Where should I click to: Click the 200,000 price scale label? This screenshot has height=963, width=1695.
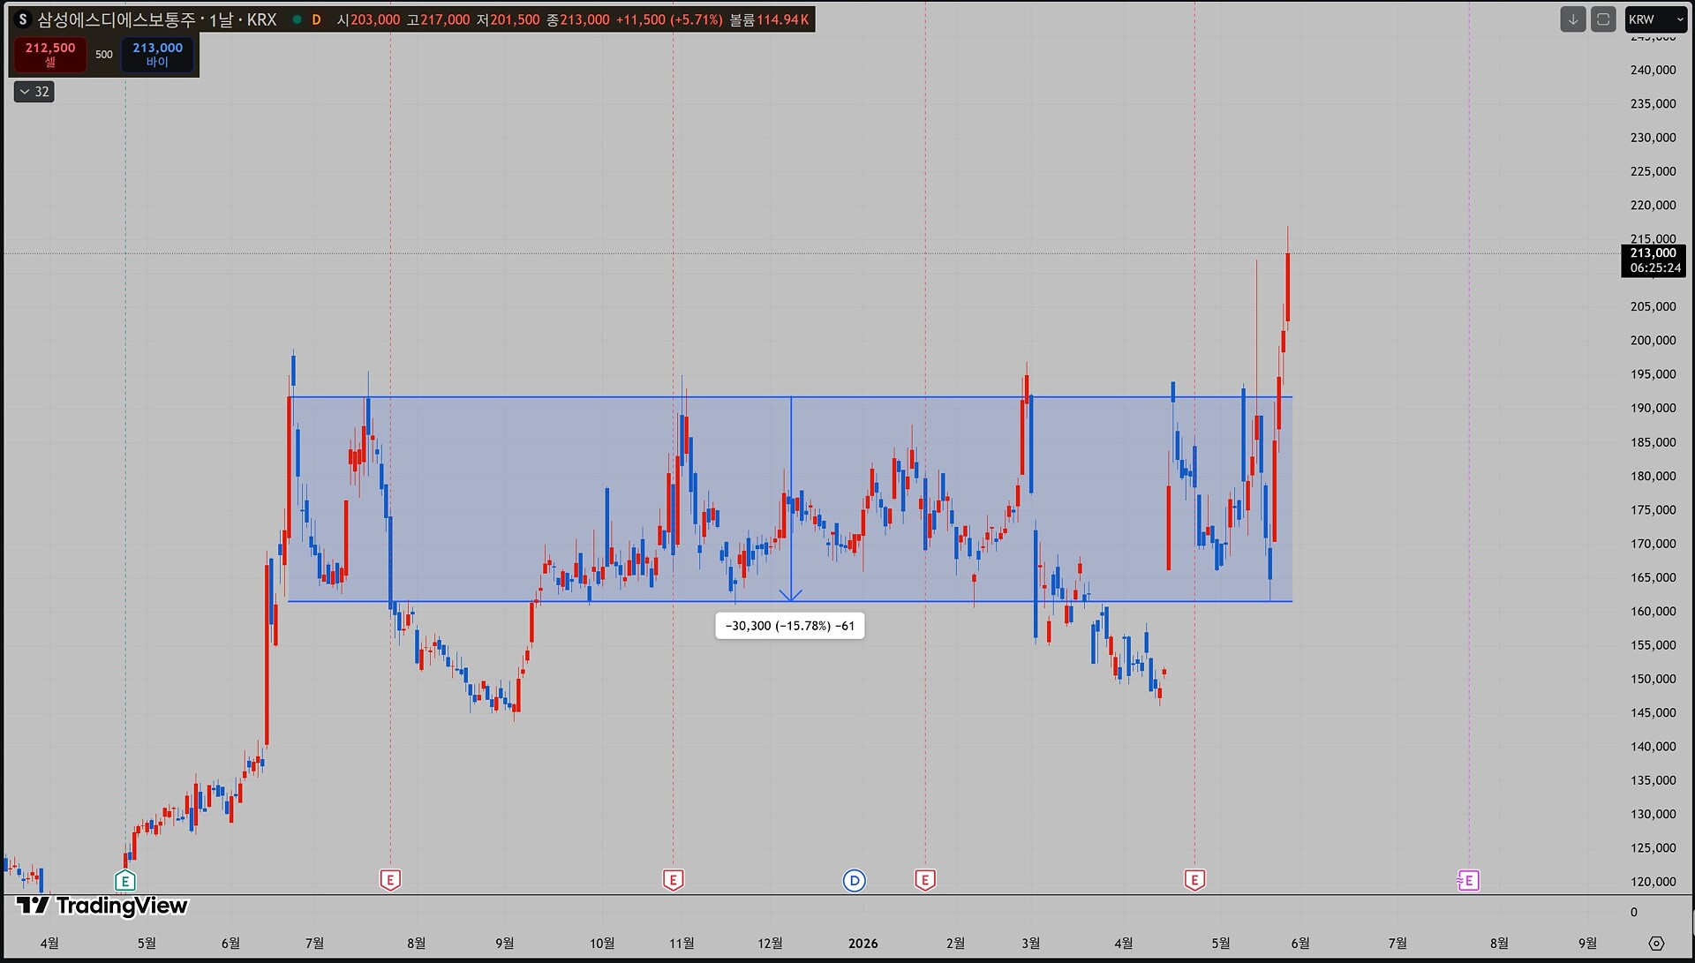click(x=1653, y=340)
